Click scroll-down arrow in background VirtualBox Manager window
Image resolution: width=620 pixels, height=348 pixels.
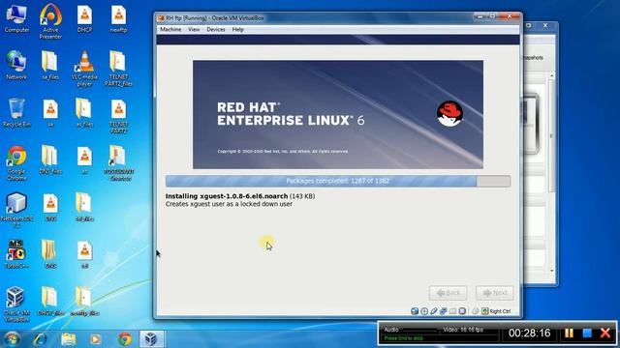[552, 271]
